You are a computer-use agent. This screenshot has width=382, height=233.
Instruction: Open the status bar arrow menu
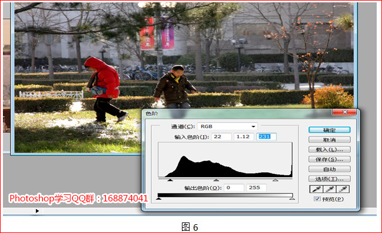coord(37,211)
